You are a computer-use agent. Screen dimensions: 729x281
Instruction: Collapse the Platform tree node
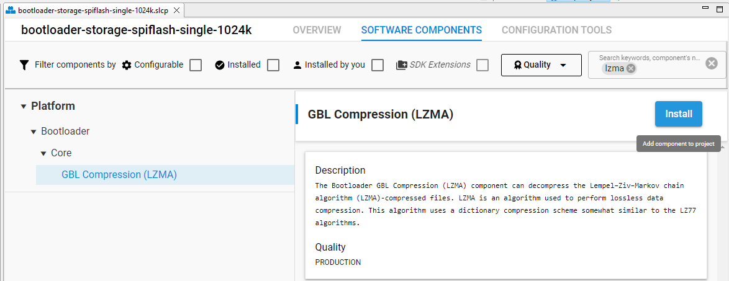[23, 106]
